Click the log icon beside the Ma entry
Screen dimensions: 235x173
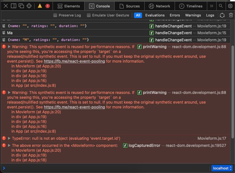click(4, 33)
